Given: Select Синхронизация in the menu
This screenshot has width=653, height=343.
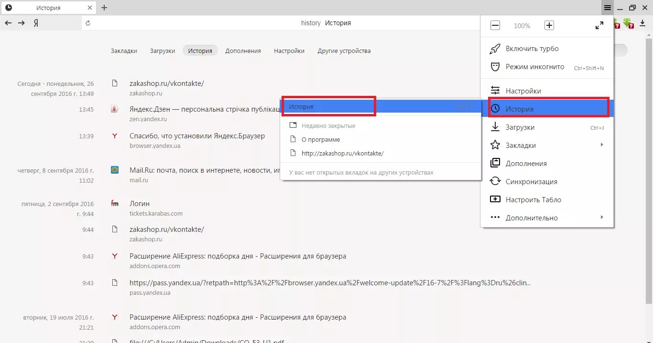Looking at the screenshot, I should tap(531, 182).
